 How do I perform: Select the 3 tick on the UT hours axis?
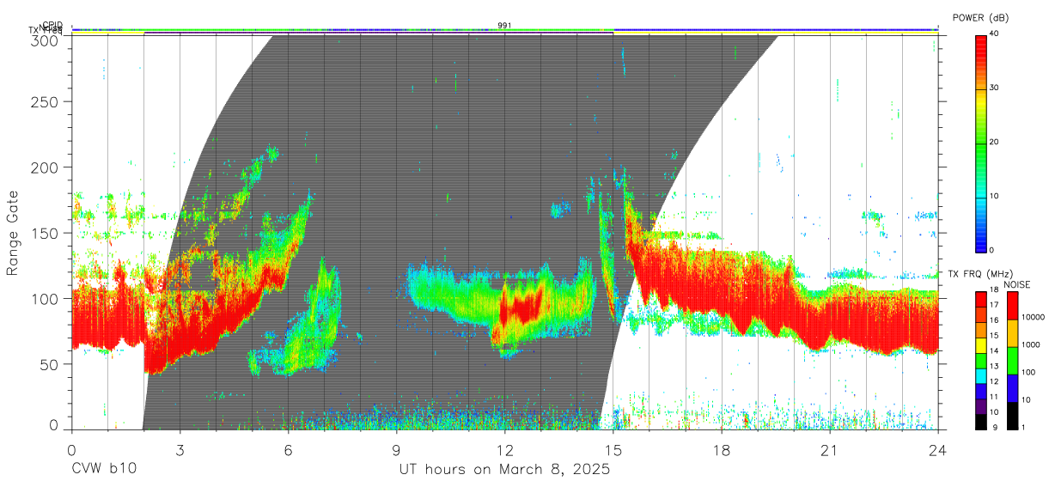pyautogui.click(x=180, y=449)
